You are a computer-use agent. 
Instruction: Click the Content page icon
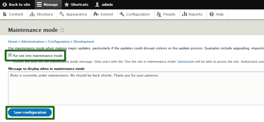tap(5, 14)
